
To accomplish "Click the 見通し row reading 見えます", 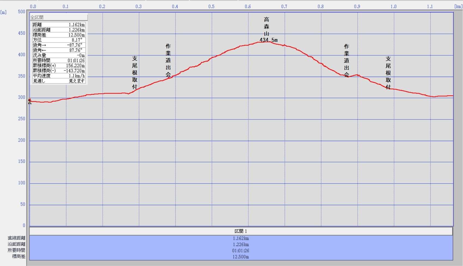I will 59,81.
